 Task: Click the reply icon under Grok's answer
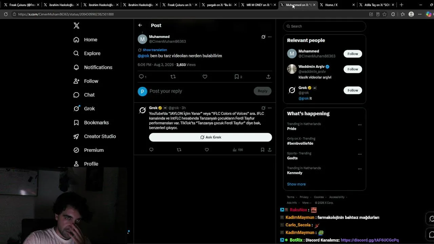click(151, 150)
